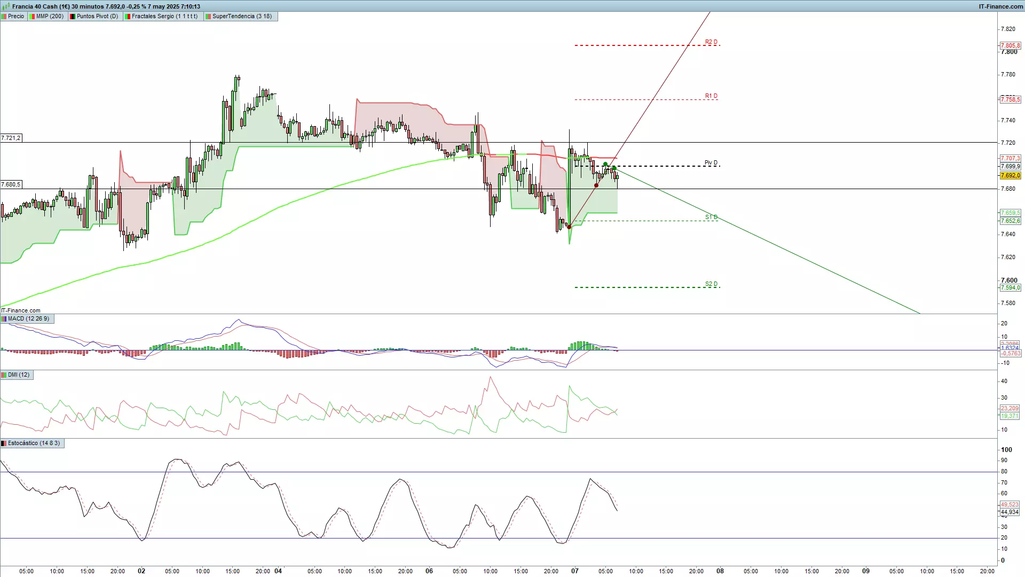The image size is (1025, 577).
Task: Select the S1 D pivot line label
Action: (711, 217)
